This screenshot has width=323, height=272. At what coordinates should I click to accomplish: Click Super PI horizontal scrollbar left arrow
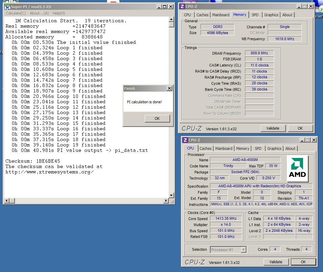click(7, 200)
